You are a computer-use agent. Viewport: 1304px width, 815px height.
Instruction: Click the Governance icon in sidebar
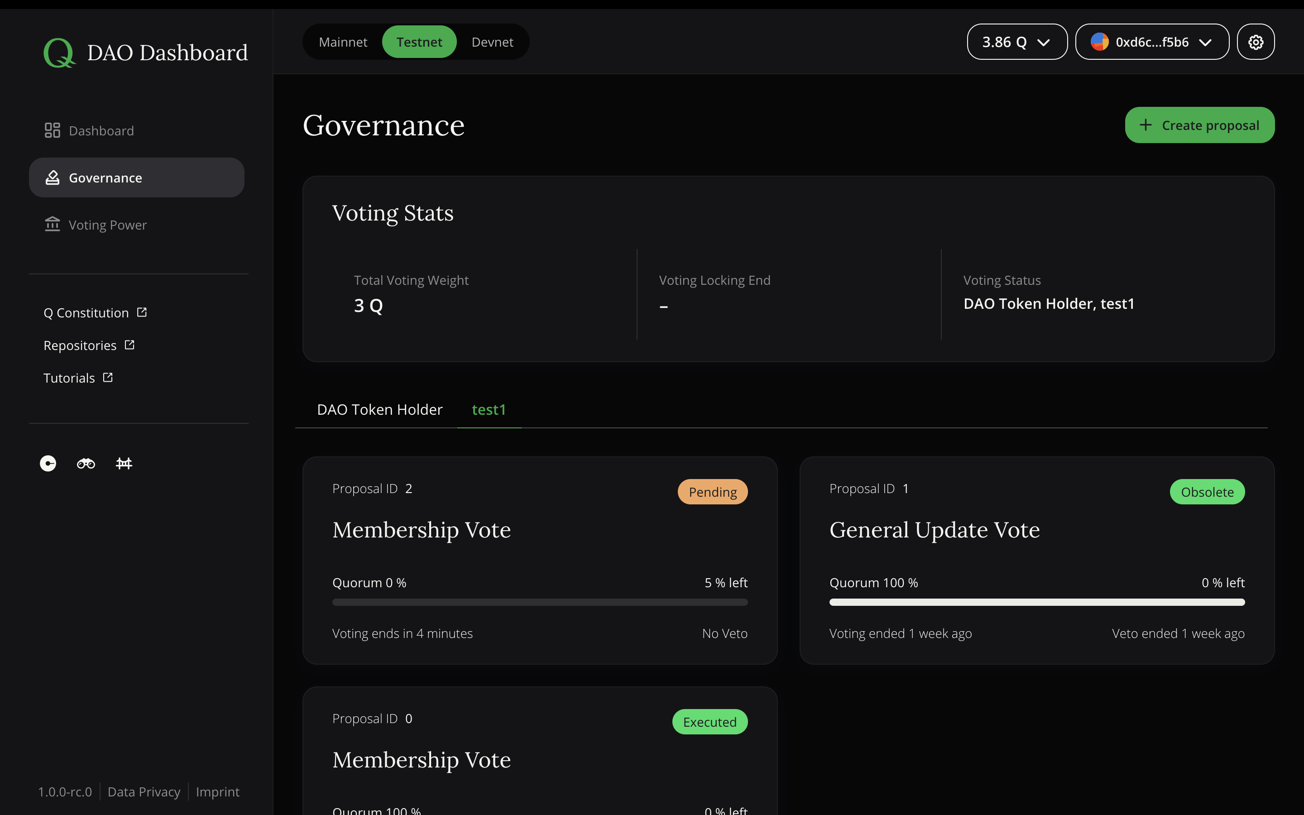[x=52, y=177]
